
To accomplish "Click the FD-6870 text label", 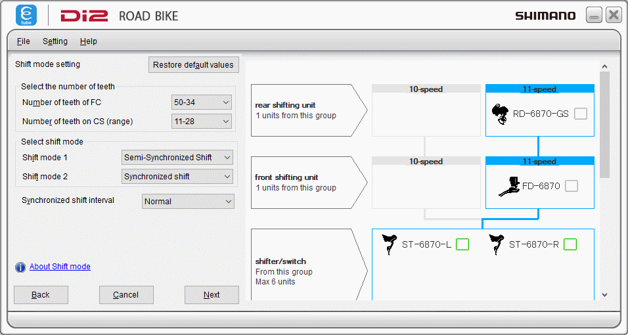I will click(x=541, y=187).
